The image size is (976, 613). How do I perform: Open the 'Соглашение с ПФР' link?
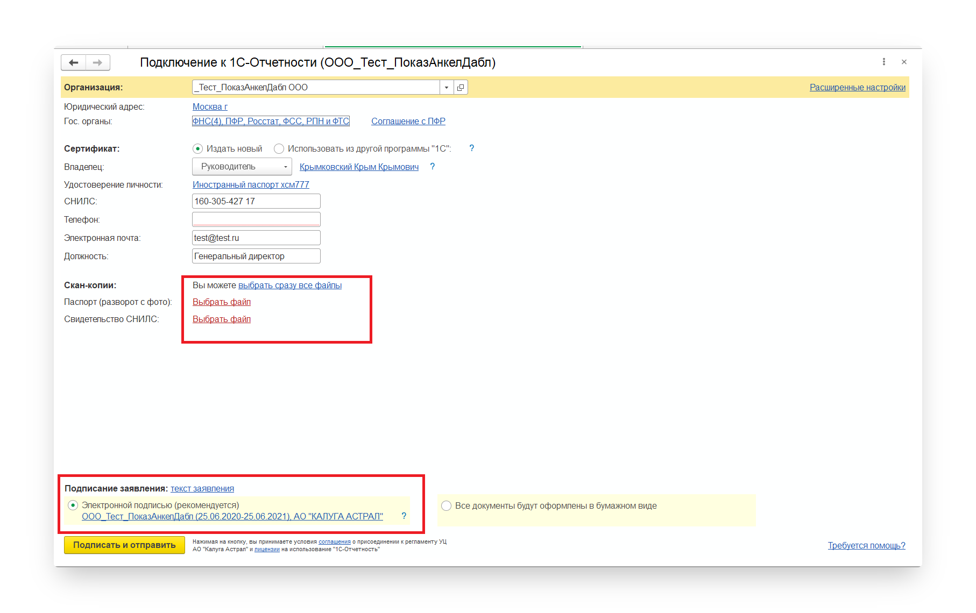408,122
